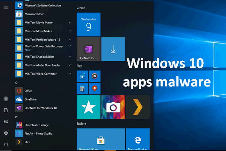Select the MiniTool Video Converter label
The height and width of the screenshot is (151, 226).
(41, 74)
